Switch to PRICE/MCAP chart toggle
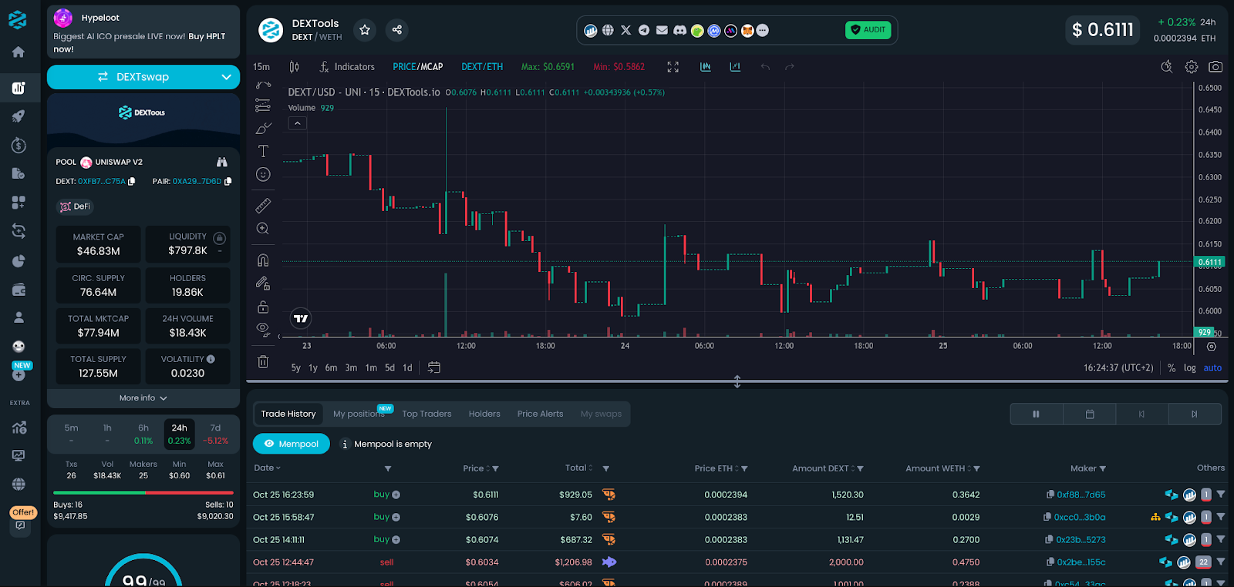 tap(418, 67)
